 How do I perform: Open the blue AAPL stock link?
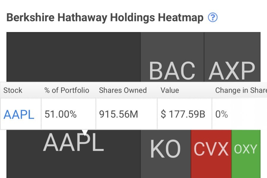pyautogui.click(x=19, y=115)
